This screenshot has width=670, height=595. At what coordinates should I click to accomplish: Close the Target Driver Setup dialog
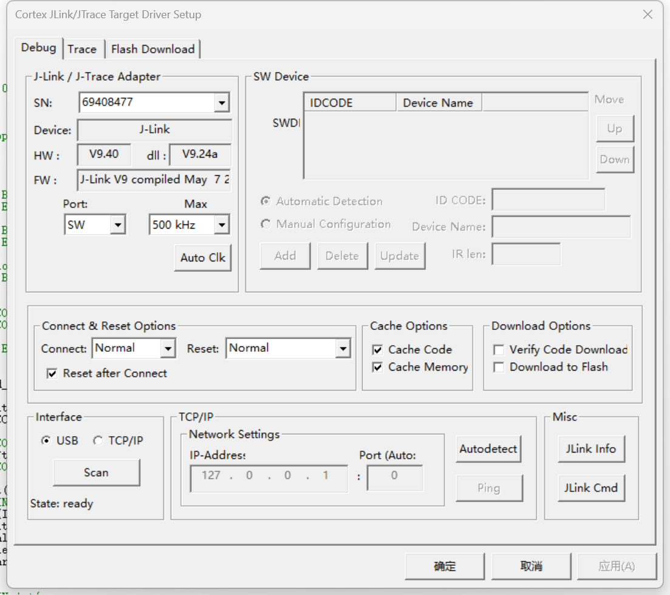[648, 15]
